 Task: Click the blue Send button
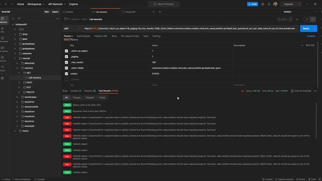[306, 29]
